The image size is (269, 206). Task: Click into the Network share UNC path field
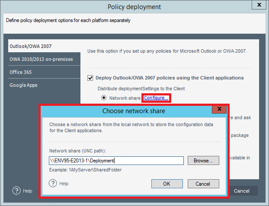point(116,161)
